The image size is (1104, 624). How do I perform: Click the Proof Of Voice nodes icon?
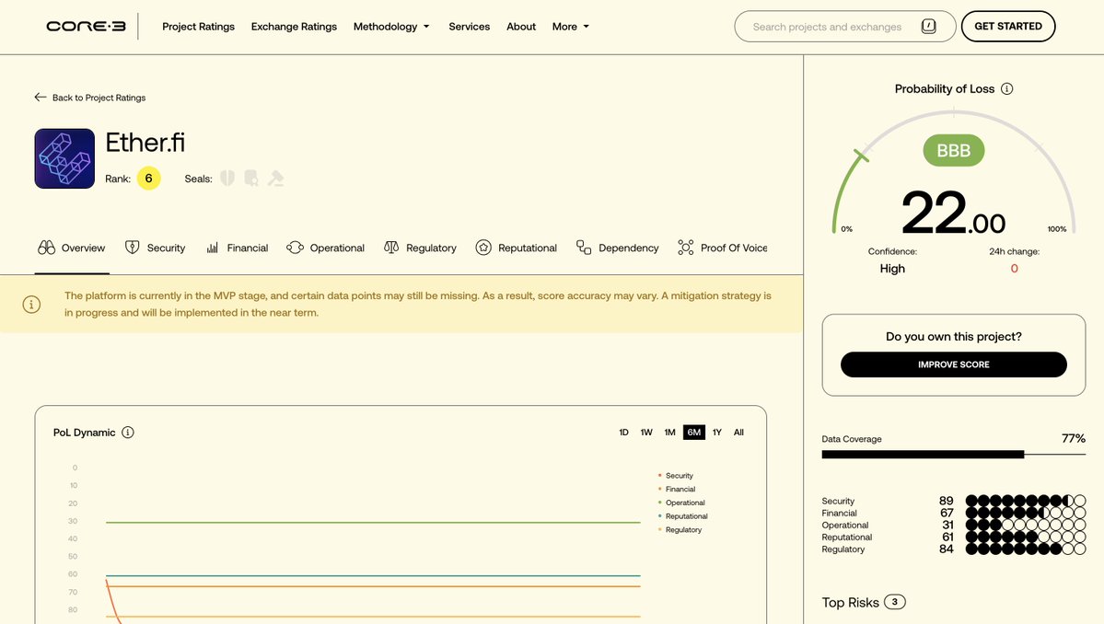click(686, 248)
